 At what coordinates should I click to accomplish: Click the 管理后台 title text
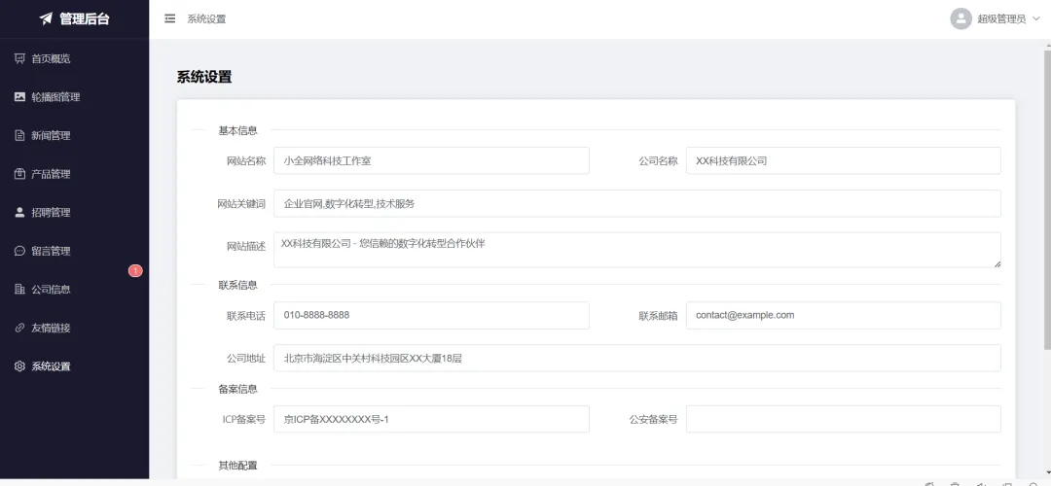(x=85, y=18)
